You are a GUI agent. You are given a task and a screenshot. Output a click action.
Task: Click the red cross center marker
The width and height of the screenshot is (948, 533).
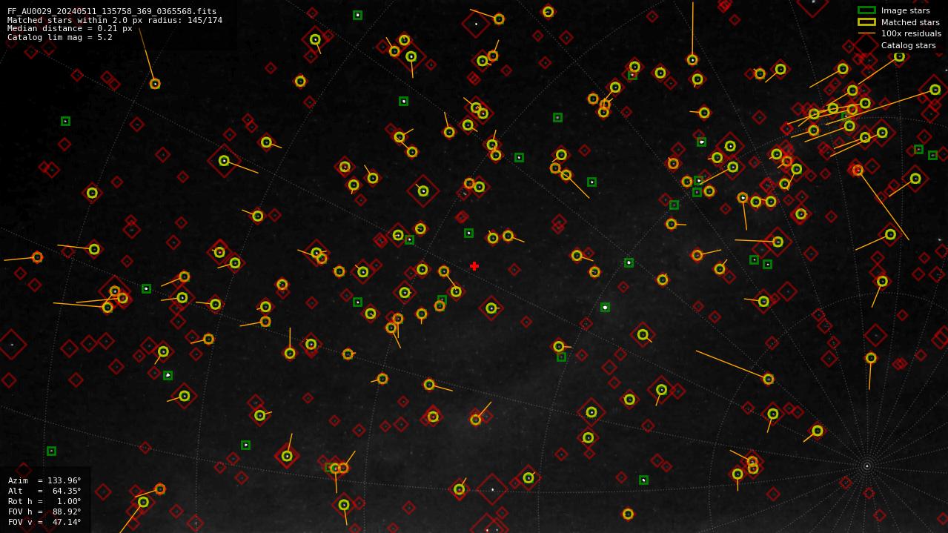[x=474, y=266]
